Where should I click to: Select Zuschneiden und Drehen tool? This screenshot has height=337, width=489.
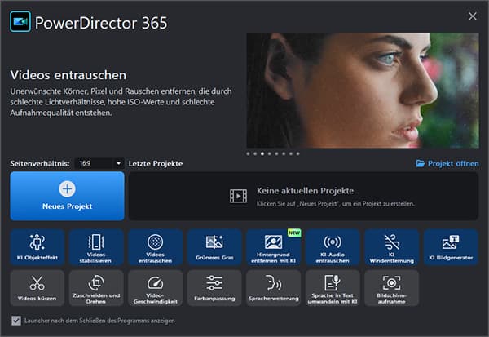96,288
